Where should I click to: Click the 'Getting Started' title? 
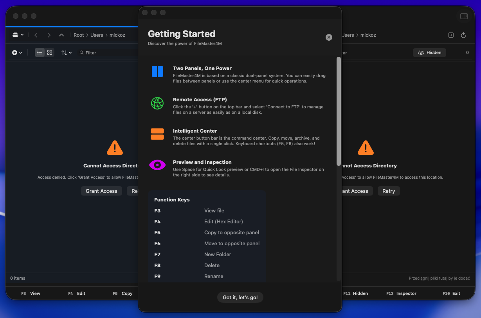pyautogui.click(x=182, y=34)
